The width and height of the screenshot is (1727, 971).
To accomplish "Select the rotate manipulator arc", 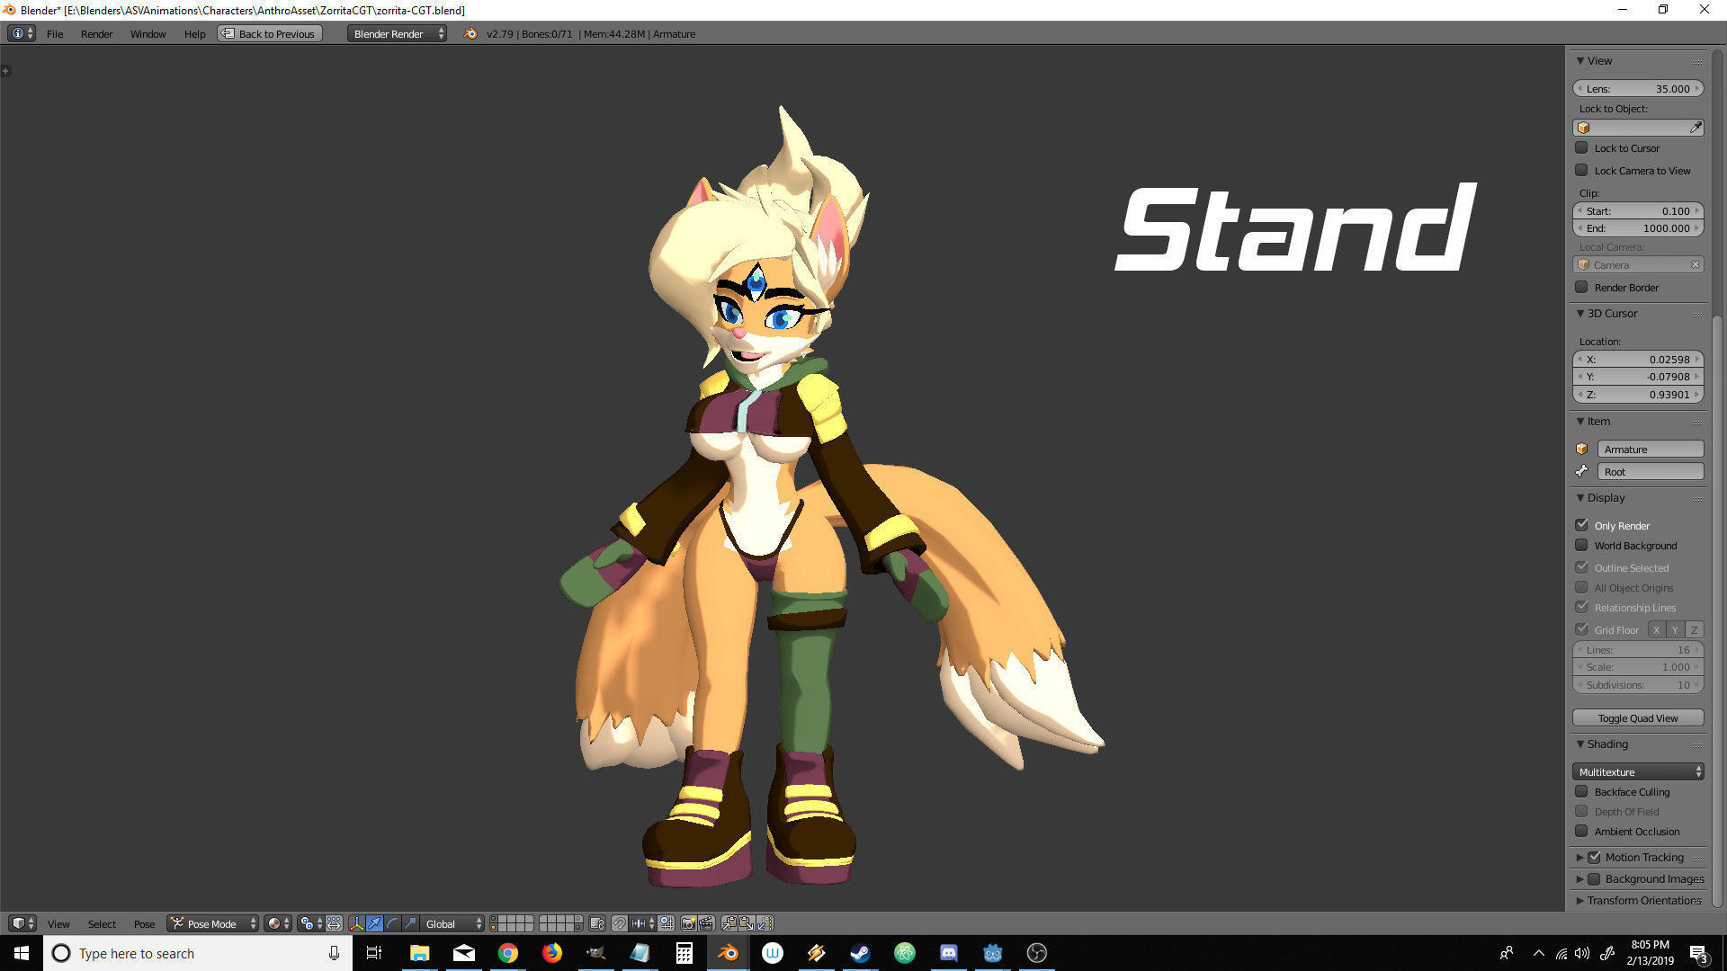I will 392,923.
